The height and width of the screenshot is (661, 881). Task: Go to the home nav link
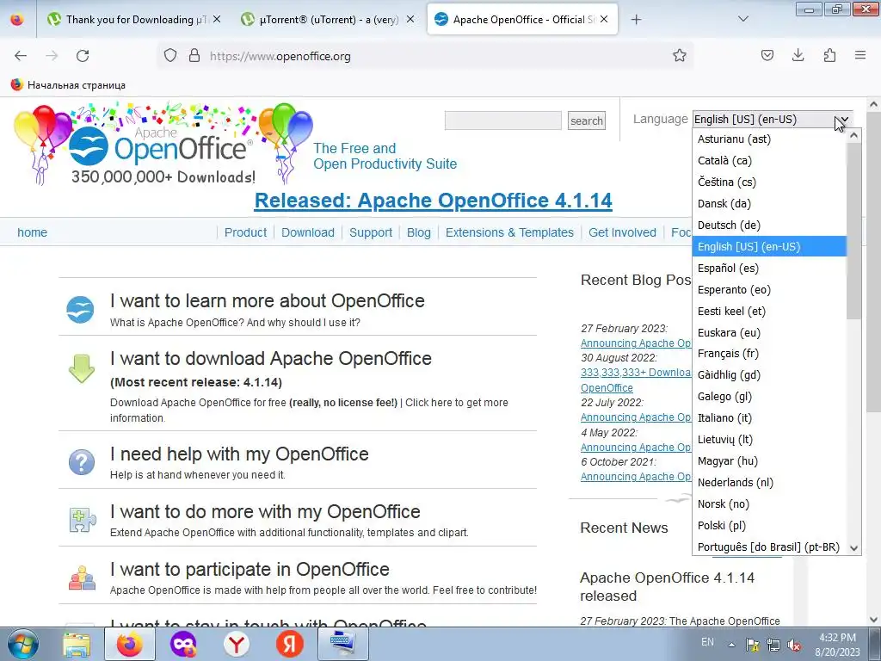coord(32,232)
